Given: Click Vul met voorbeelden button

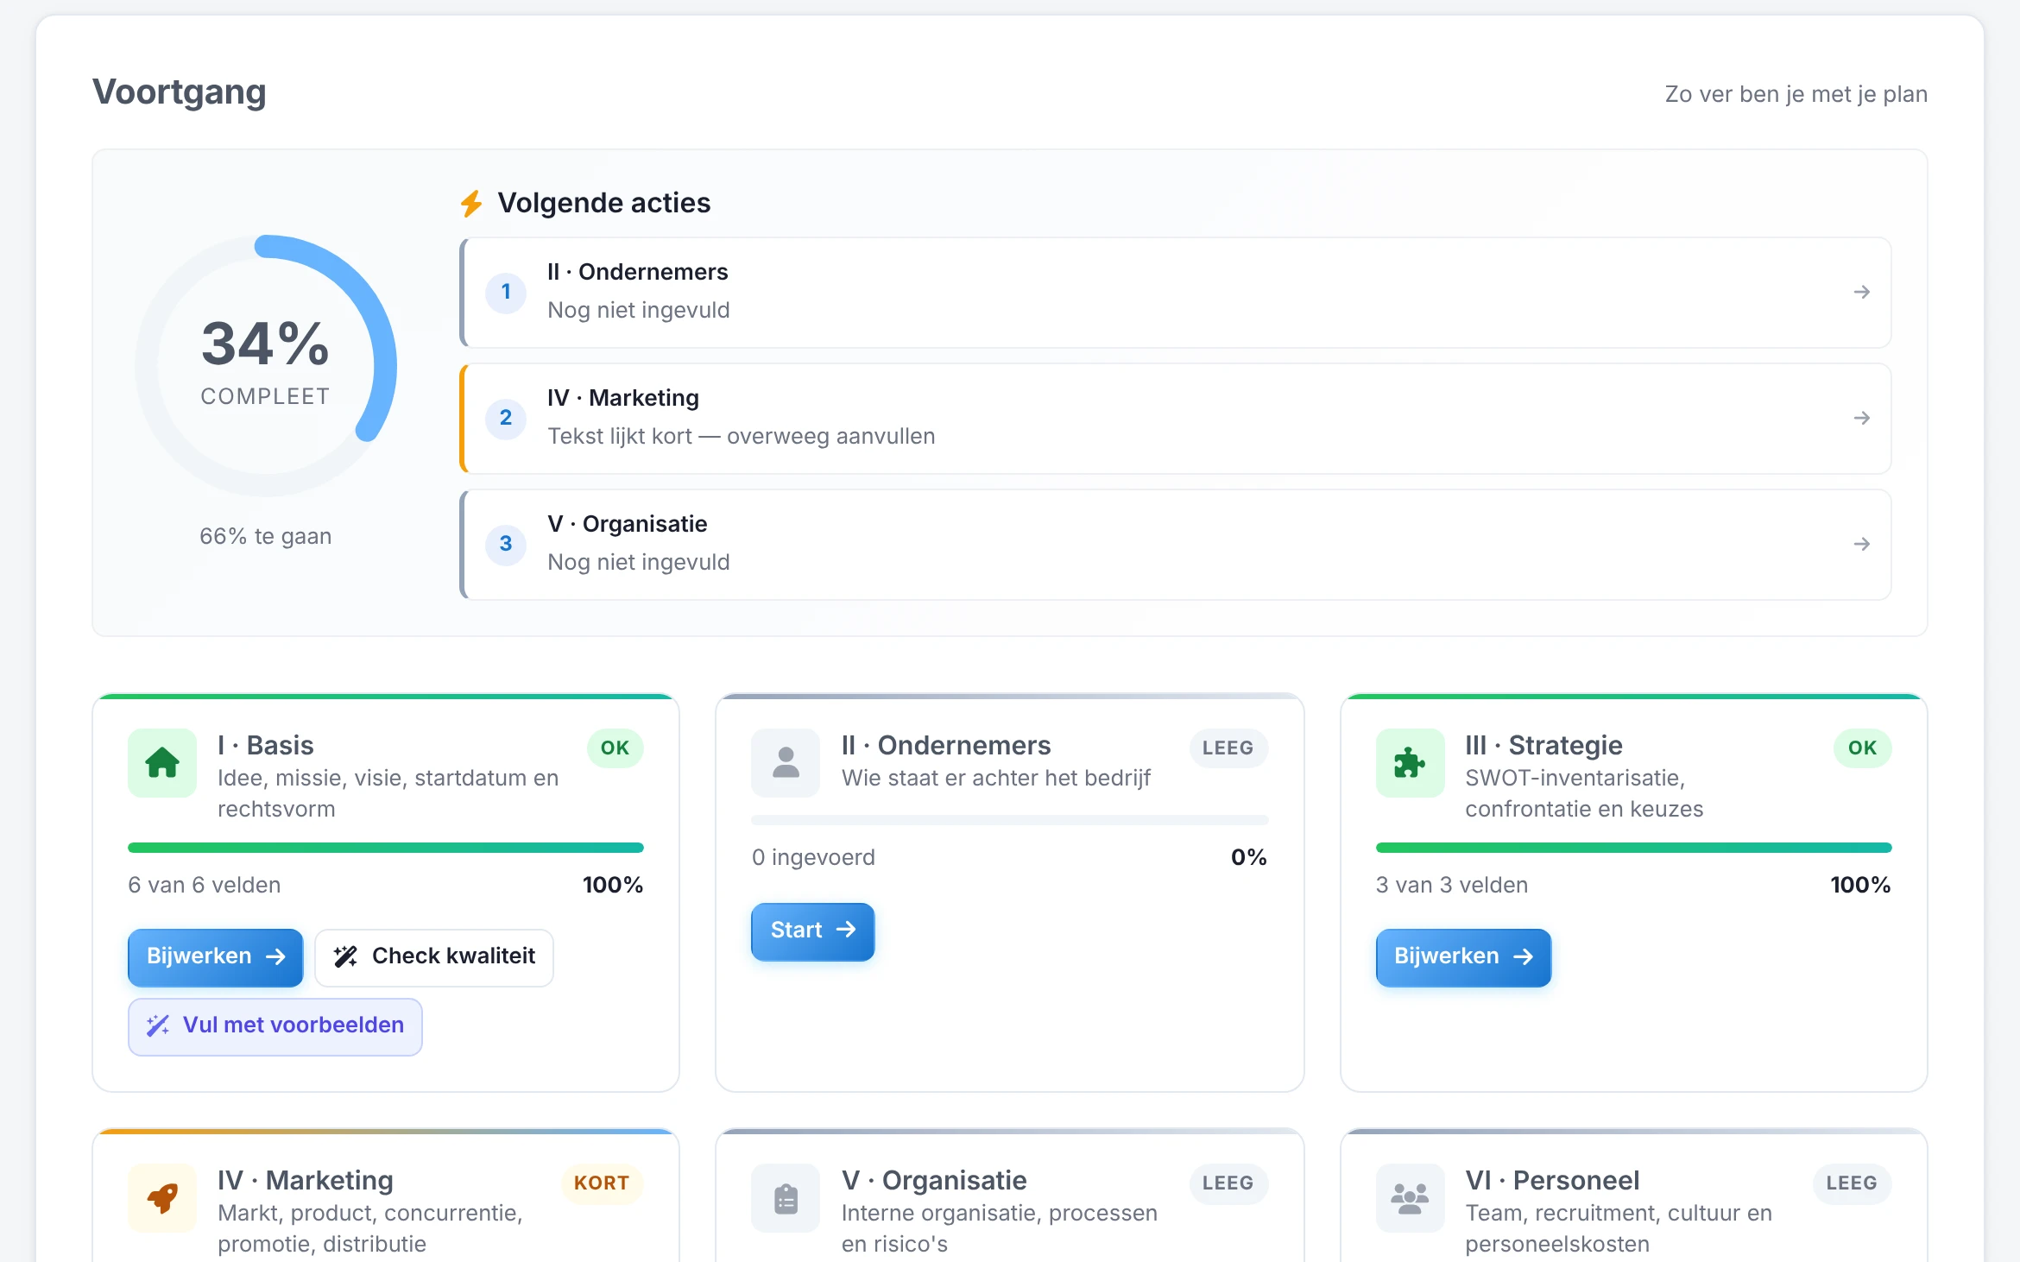Looking at the screenshot, I should pyautogui.click(x=275, y=1026).
